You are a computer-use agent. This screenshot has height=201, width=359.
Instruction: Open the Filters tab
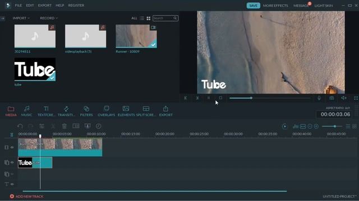86,111
